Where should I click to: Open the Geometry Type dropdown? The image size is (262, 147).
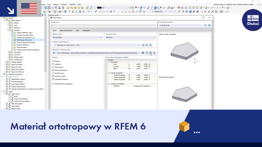(131, 37)
